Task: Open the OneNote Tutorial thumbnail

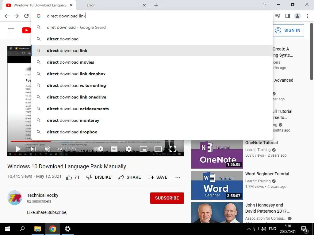Action: coord(217,154)
